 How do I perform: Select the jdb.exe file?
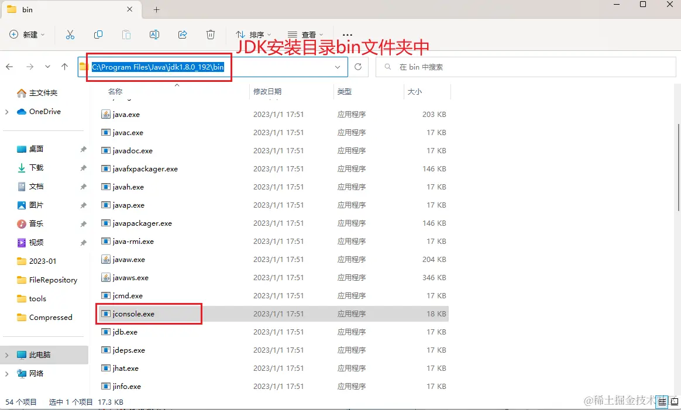click(274, 332)
